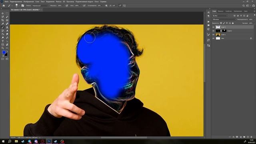This screenshot has height=144, width=256.
Task: Open the Character panel icon
Action: pos(208,12)
